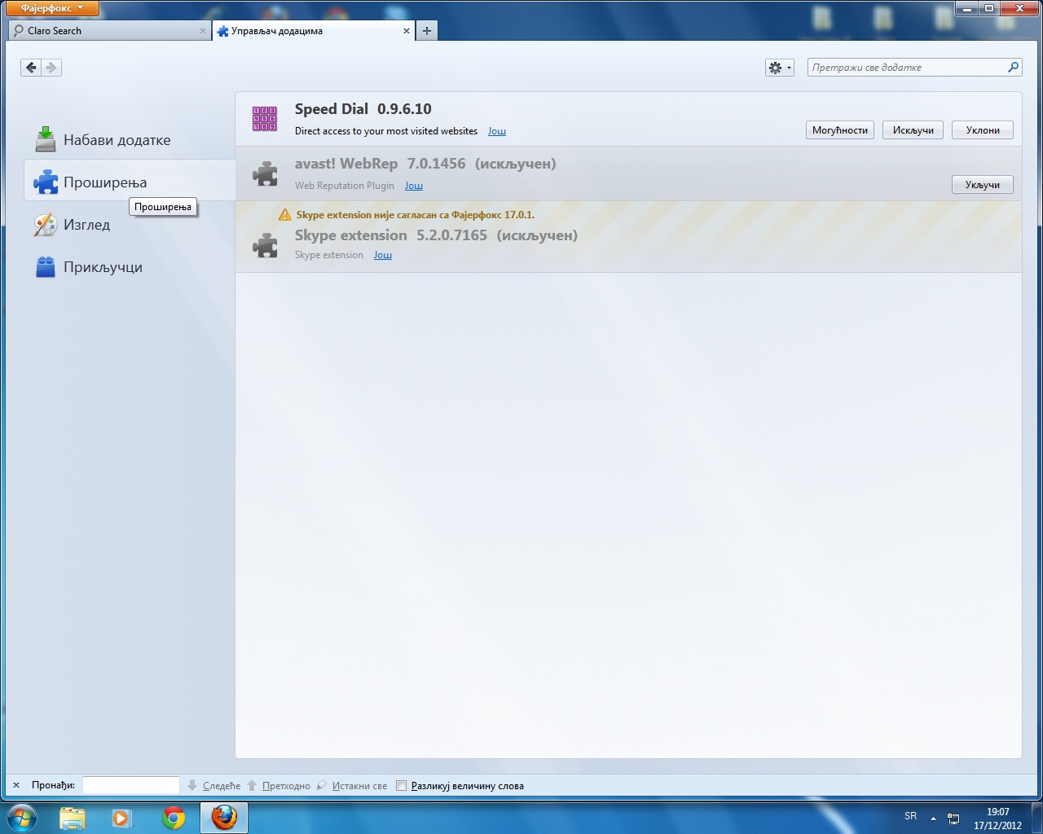Open the Windows Start menu
Screen dimensions: 1043x834
pos(22,817)
